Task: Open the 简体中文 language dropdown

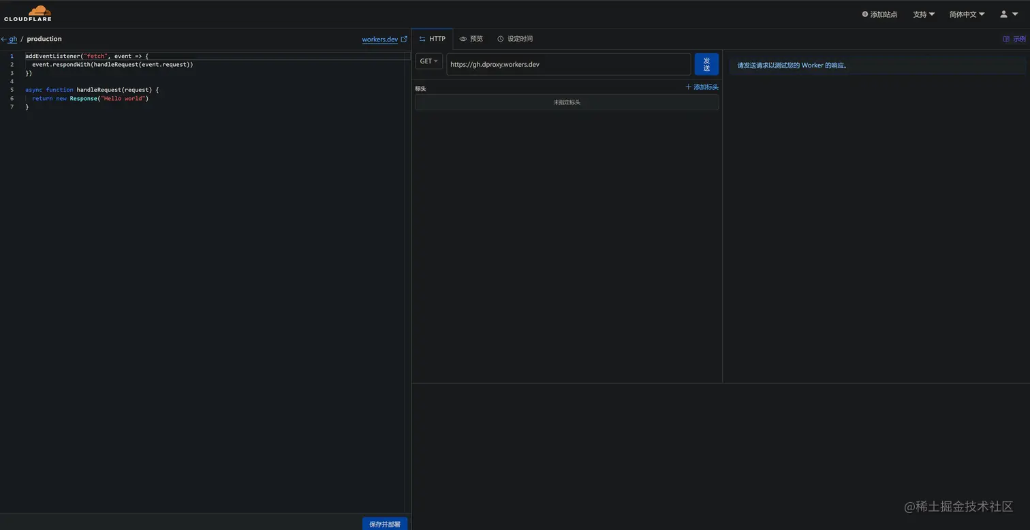Action: [967, 14]
